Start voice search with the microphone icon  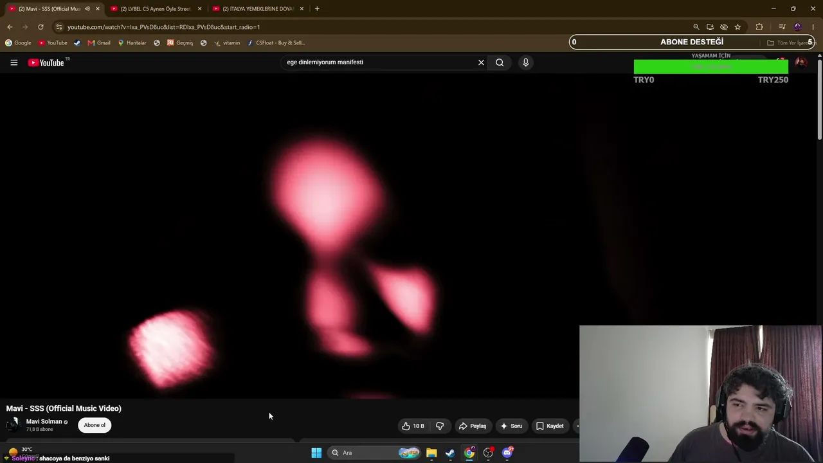point(525,62)
